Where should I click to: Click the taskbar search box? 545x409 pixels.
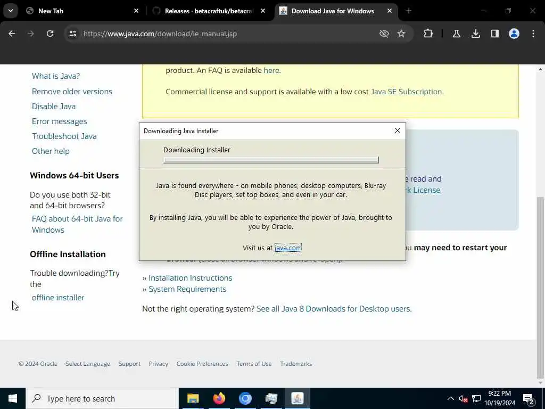(102, 398)
